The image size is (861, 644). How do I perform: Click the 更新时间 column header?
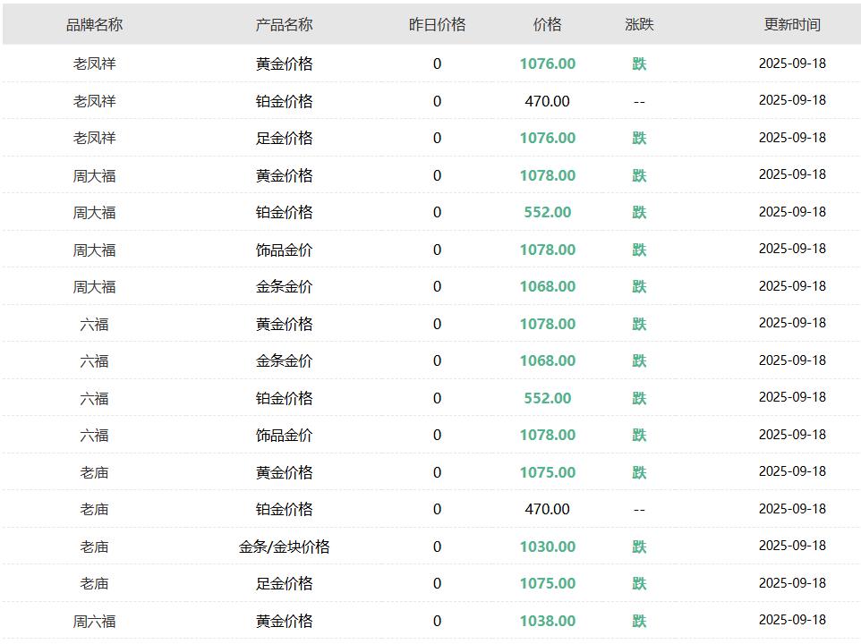[792, 25]
